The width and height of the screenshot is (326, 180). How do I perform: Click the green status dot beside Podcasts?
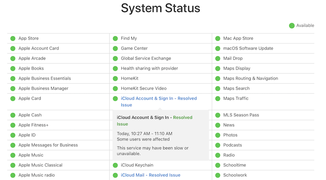[x=218, y=145]
